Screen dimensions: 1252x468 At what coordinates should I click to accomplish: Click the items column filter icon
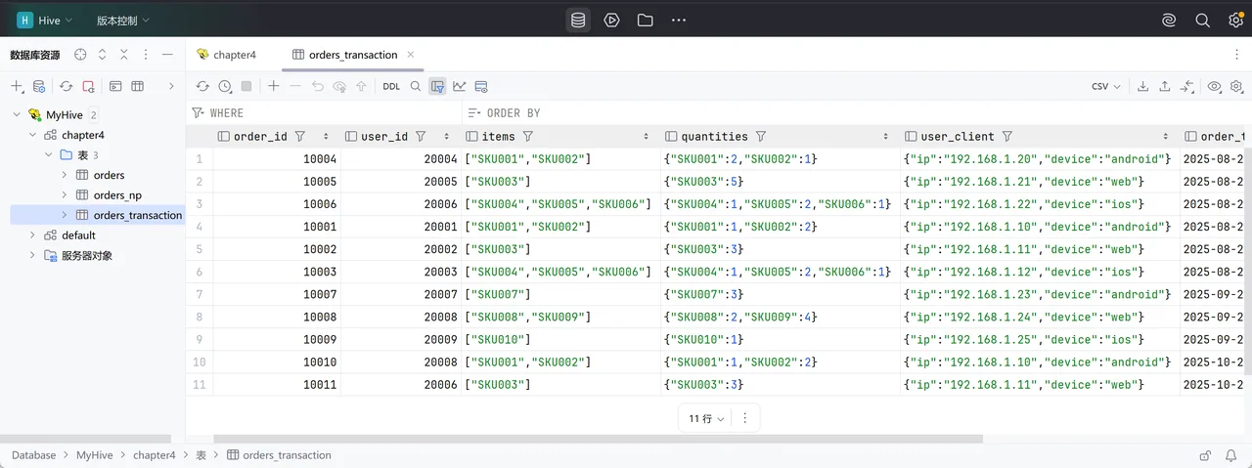tap(528, 137)
